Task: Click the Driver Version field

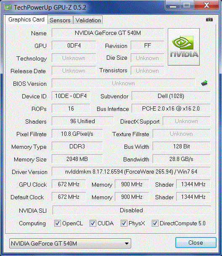Action: (131, 172)
